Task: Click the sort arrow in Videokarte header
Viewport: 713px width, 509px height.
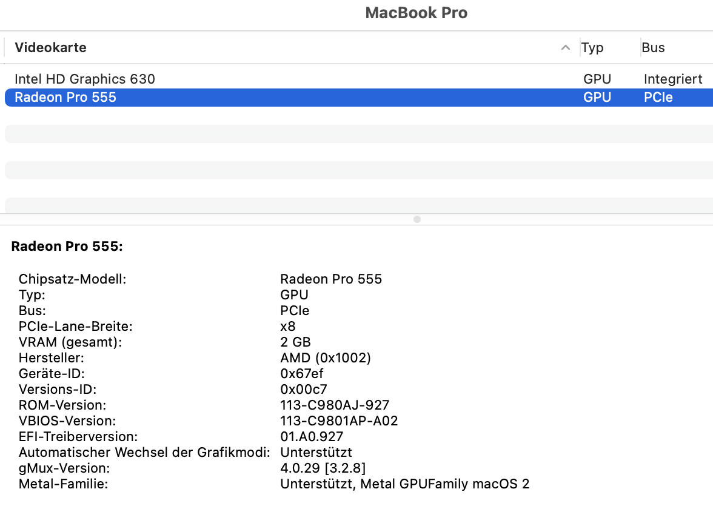Action: pyautogui.click(x=565, y=47)
